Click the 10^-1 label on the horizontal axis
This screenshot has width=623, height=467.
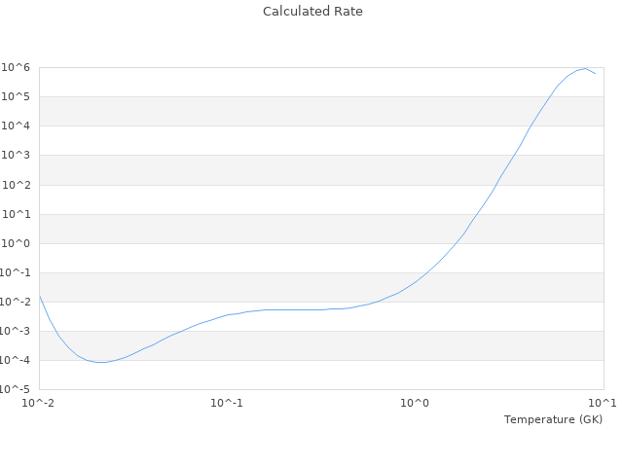point(227,403)
